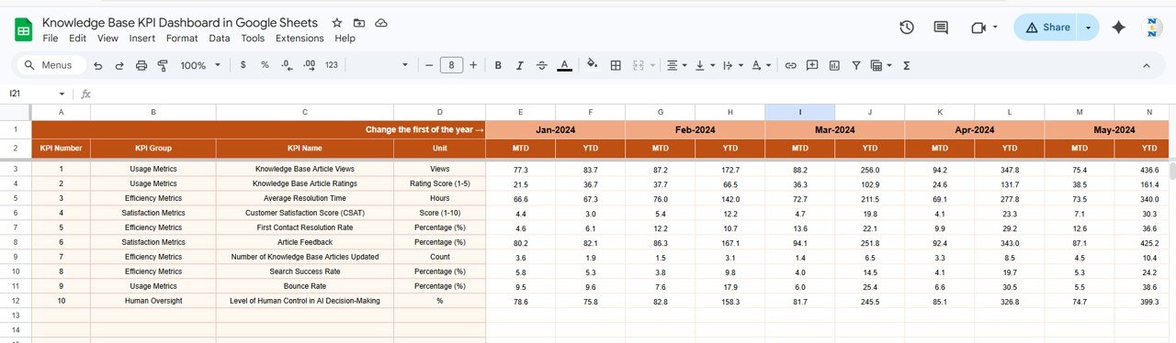Open the filter views dropdown
Image resolution: width=1176 pixels, height=343 pixels.
pyautogui.click(x=881, y=65)
